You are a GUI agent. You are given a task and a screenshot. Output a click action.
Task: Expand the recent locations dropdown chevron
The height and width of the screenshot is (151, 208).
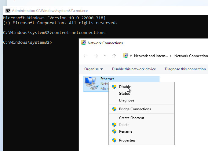click(x=105, y=56)
